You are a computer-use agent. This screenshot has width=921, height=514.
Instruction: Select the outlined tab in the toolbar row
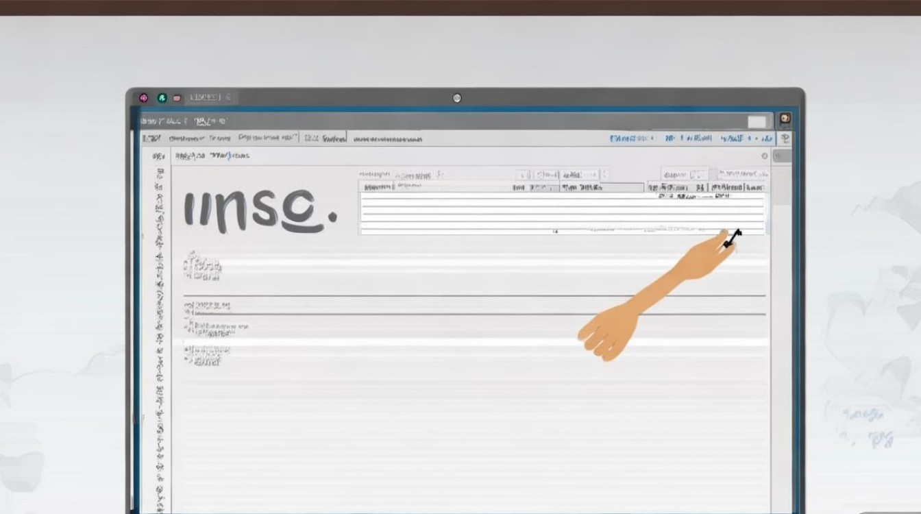[324, 138]
